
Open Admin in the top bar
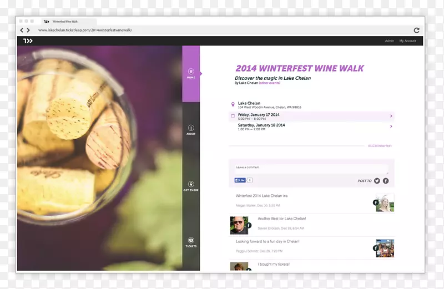[389, 40]
